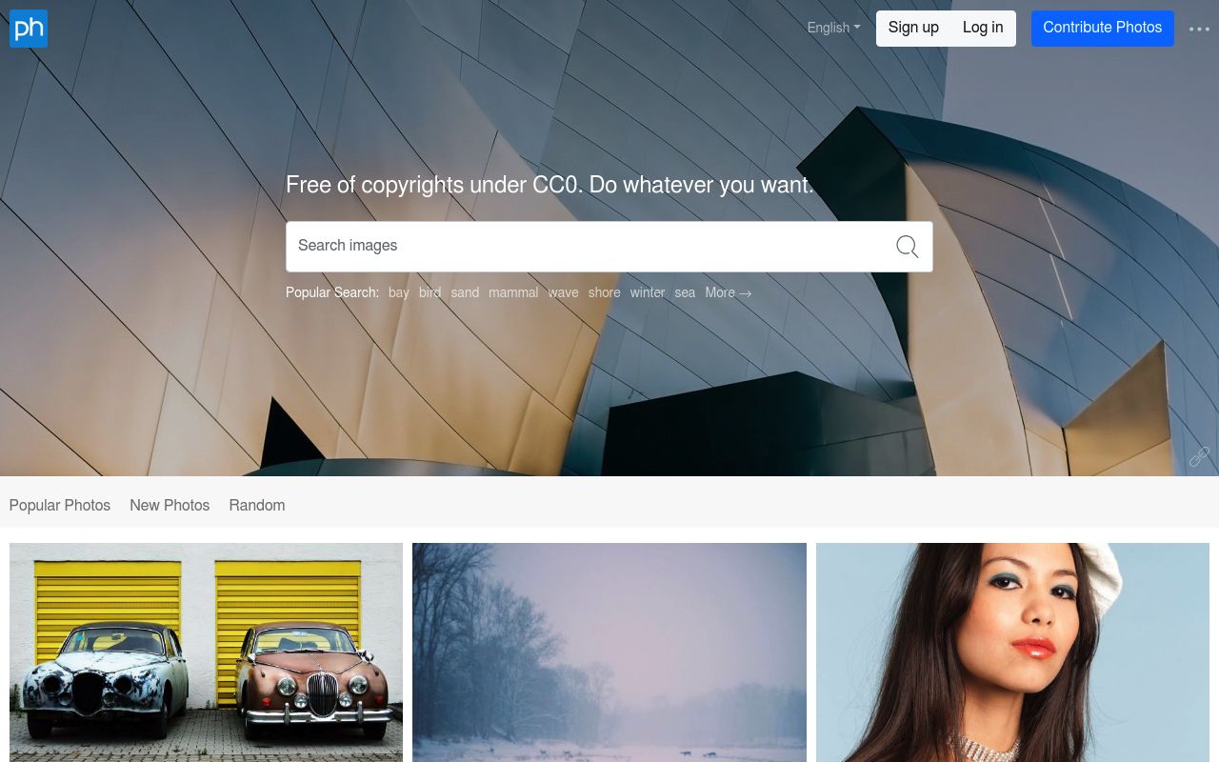Viewport: 1219px width, 762px height.
Task: Open the vintage cars yellow garage photo
Action: [206, 652]
